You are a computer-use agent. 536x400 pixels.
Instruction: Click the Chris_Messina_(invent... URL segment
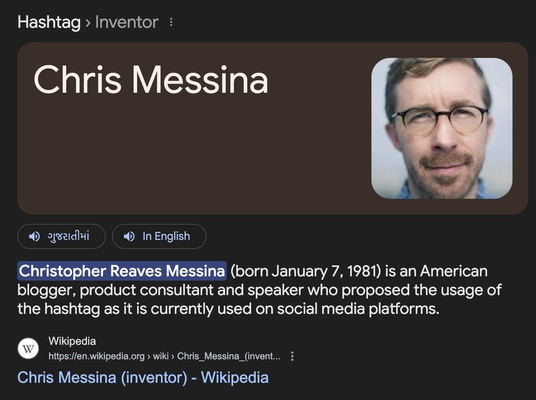click(x=229, y=356)
